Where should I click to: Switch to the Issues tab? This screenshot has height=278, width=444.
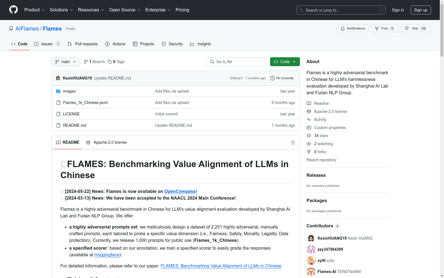pos(47,44)
